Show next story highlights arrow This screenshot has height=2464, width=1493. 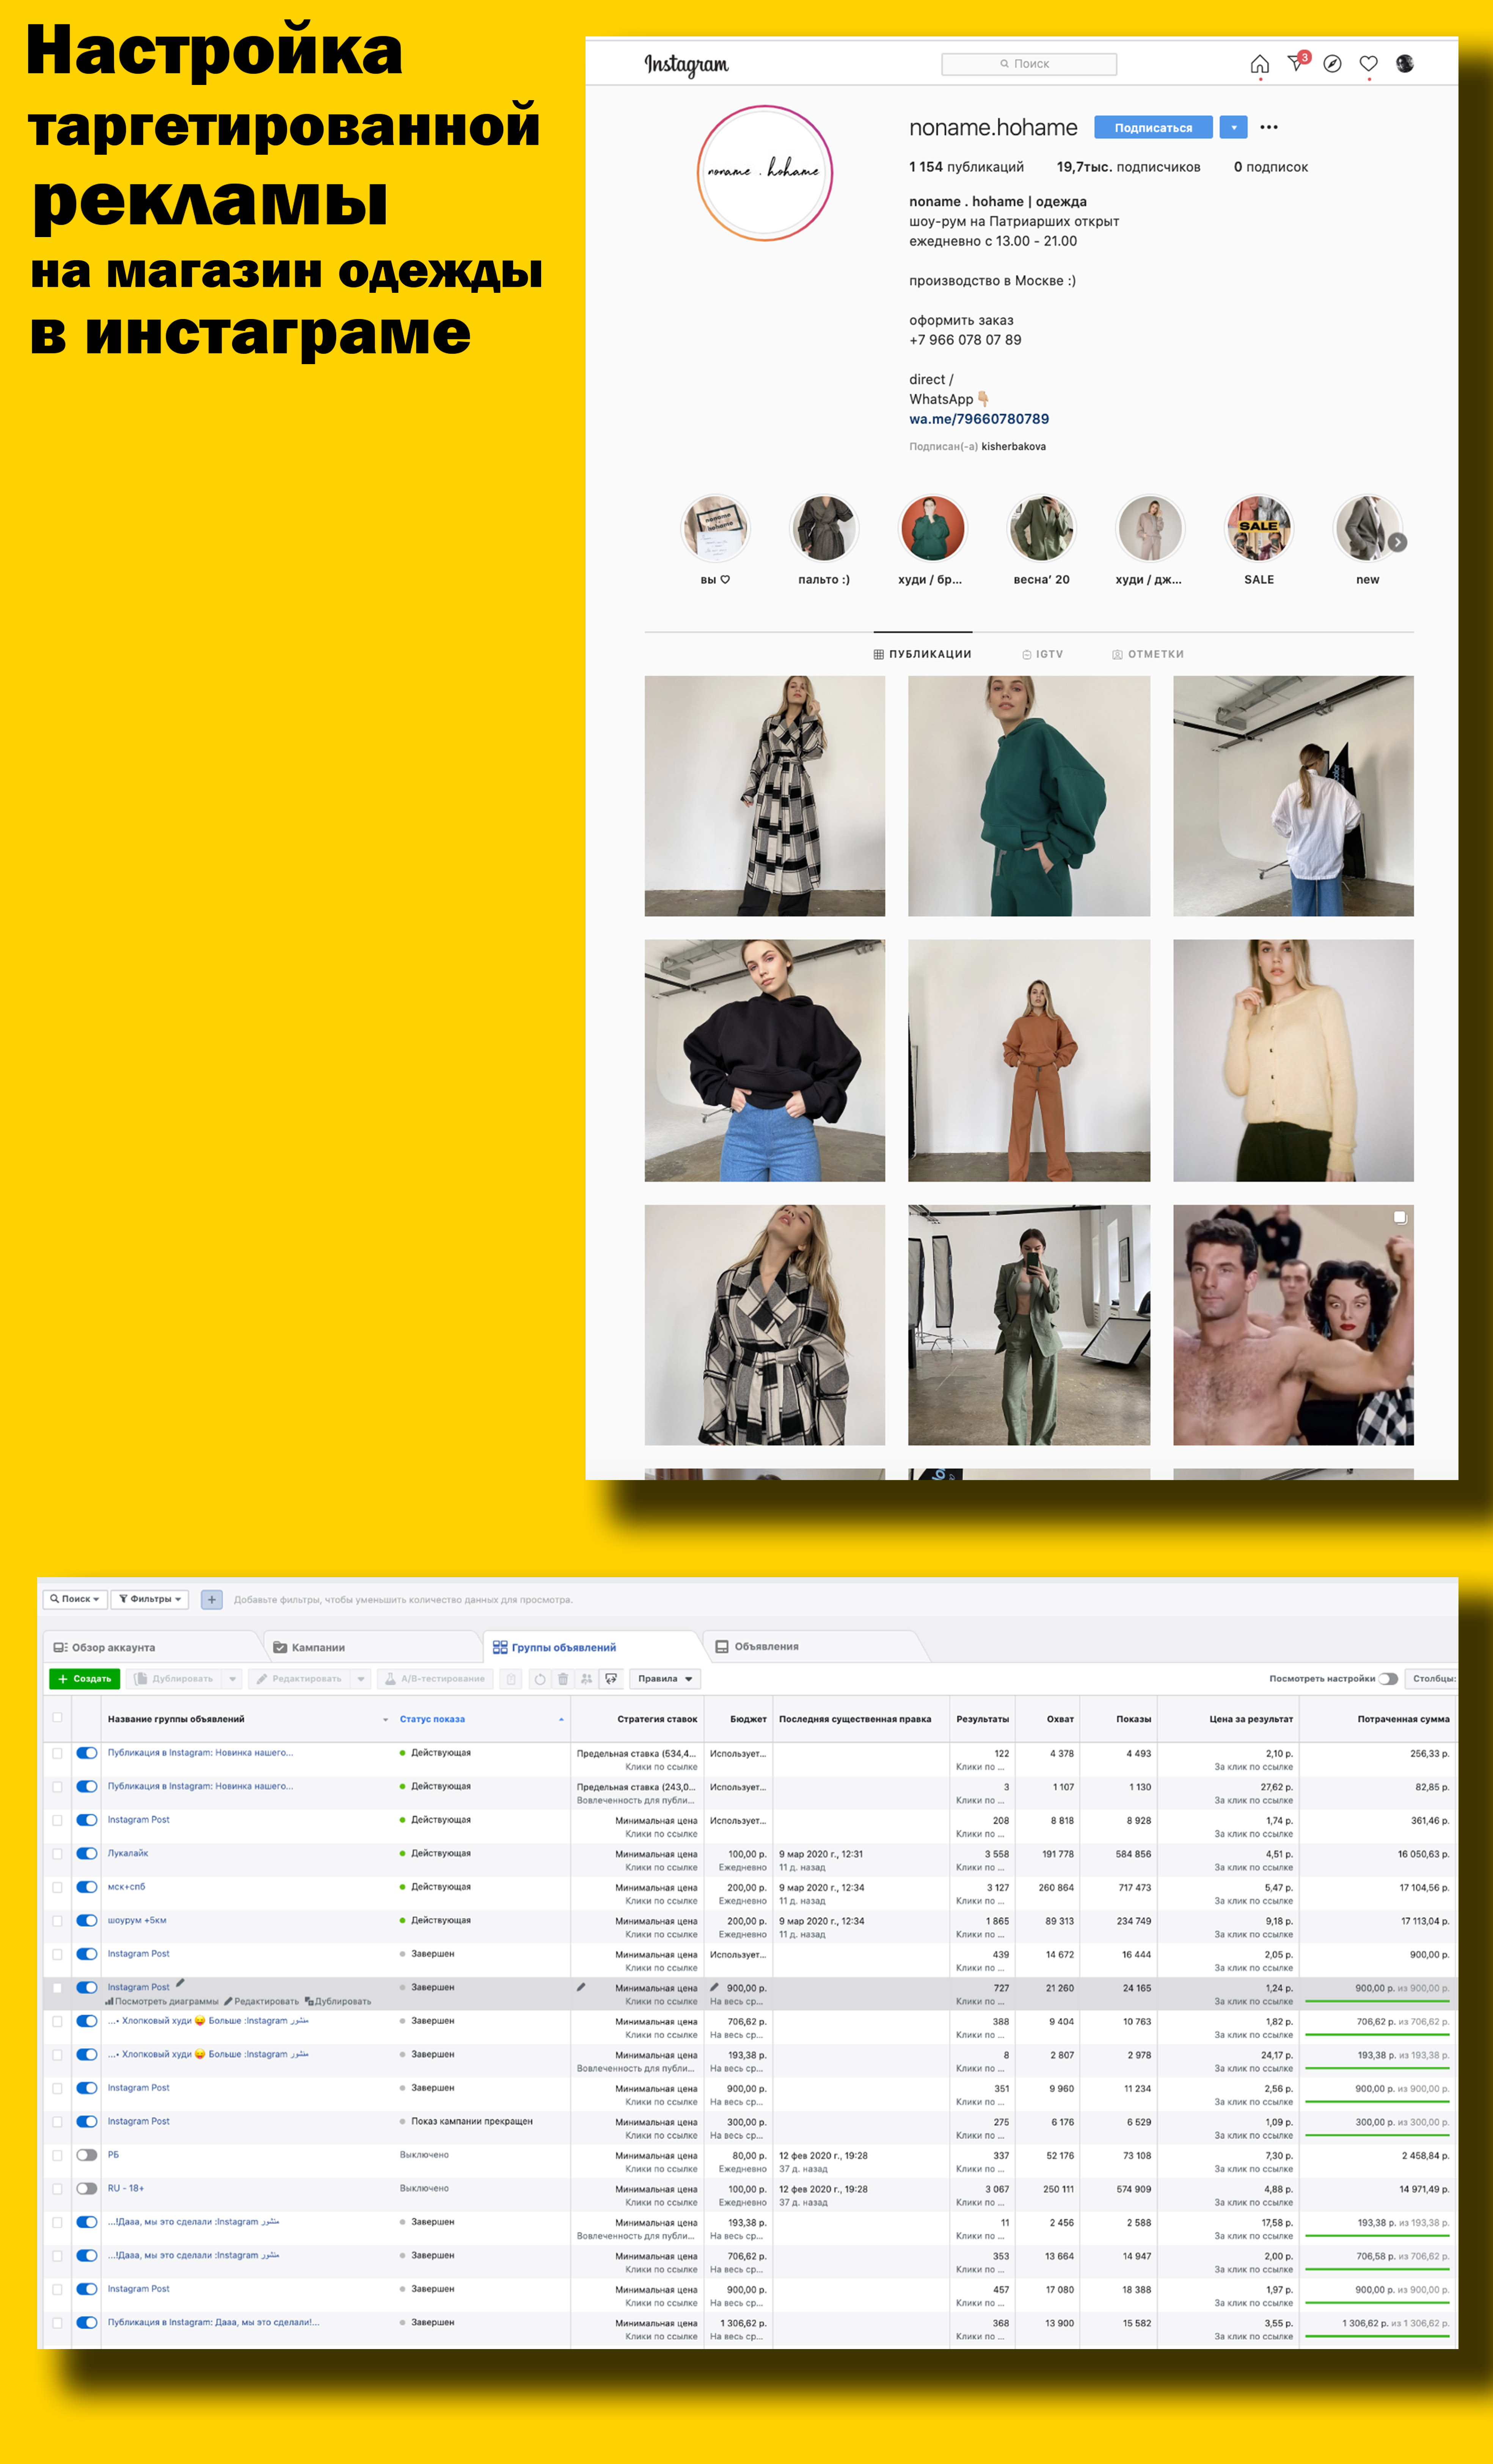(1398, 542)
